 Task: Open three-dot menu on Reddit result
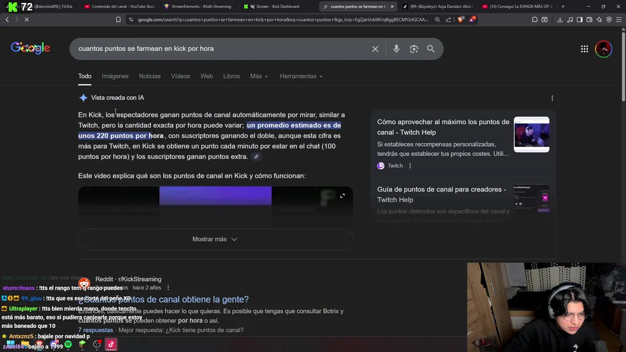[168, 287]
